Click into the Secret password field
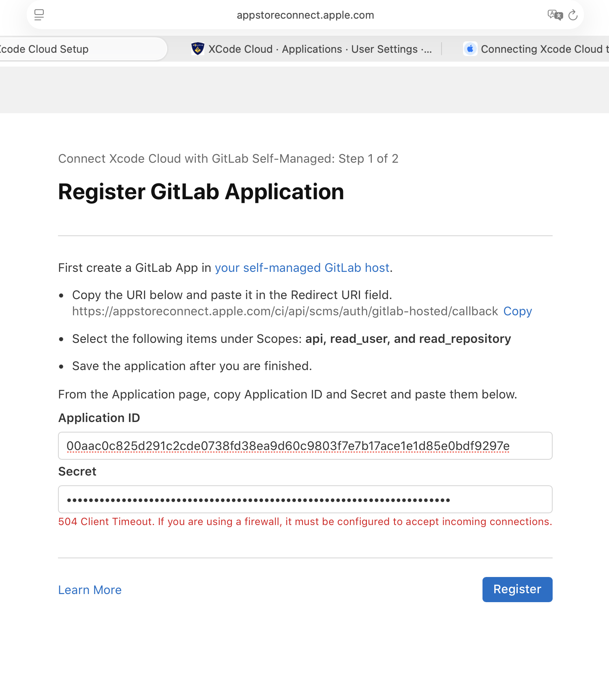The height and width of the screenshot is (676, 609). (305, 499)
